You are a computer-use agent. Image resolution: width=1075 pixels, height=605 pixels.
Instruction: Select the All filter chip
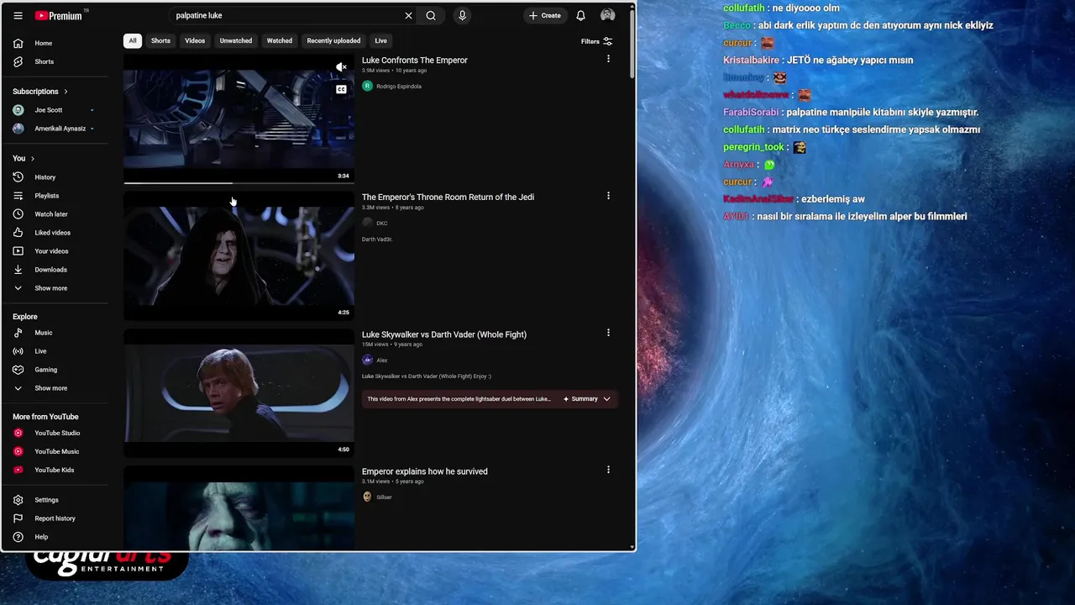(x=133, y=40)
